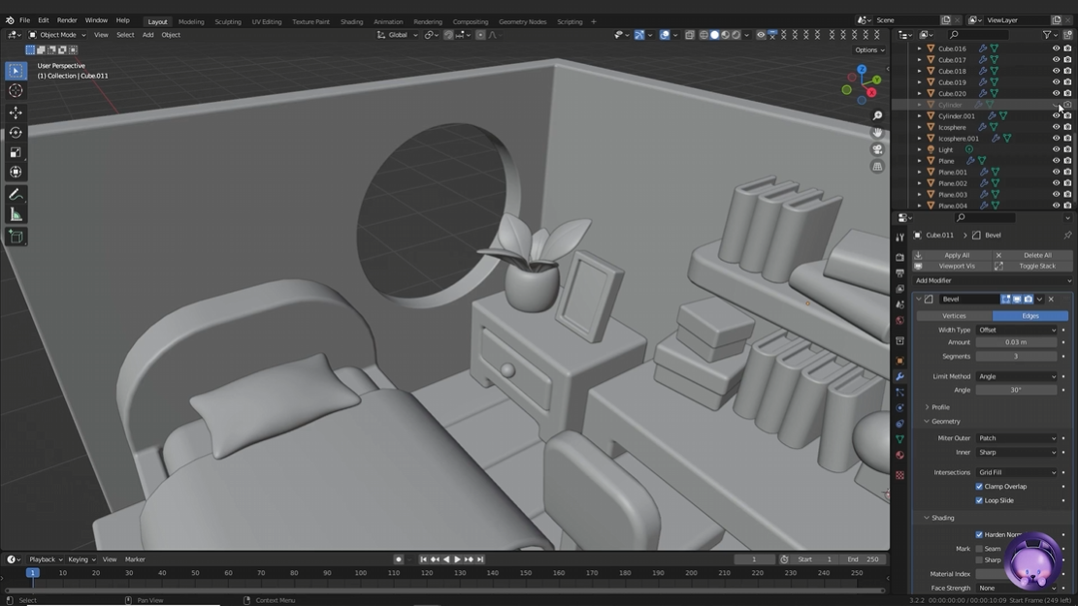This screenshot has width=1078, height=606.
Task: Enable Mark Sharp checkbox
Action: (979, 560)
